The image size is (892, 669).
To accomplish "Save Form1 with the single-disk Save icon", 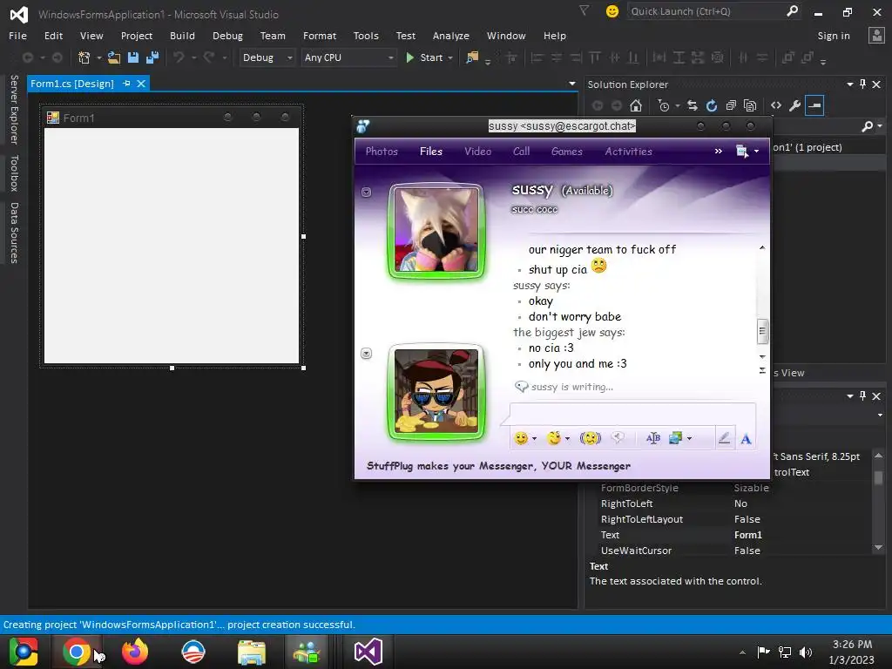I will point(133,57).
